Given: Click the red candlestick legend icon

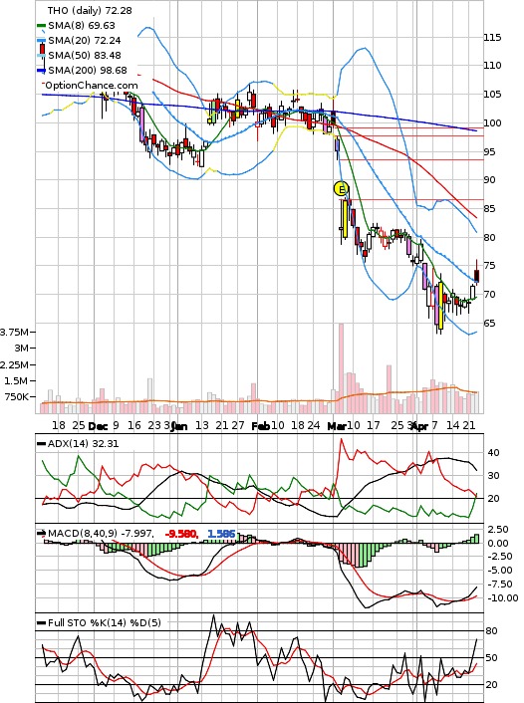Looking at the screenshot, I should click(43, 48).
